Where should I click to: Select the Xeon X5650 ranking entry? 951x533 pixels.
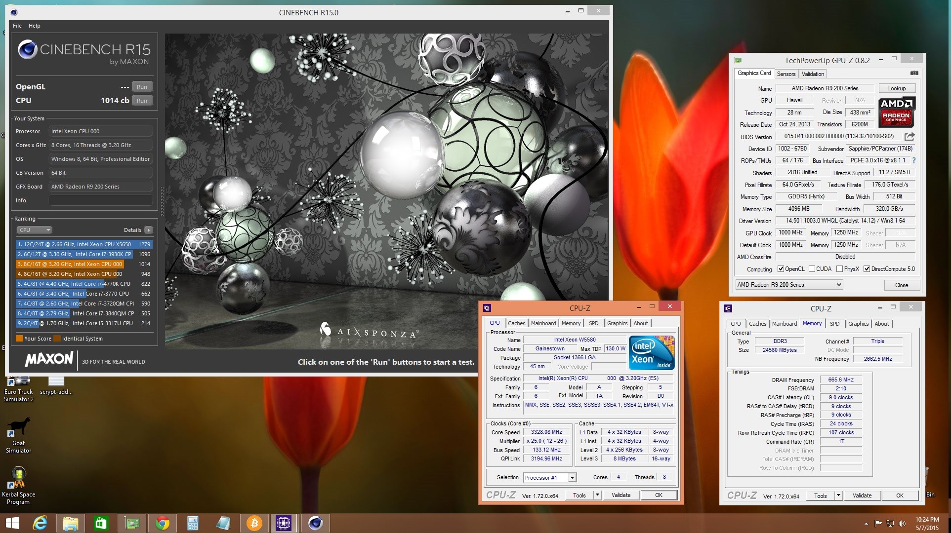[83, 244]
